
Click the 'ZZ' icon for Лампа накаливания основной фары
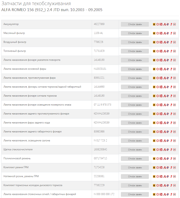[174, 69]
